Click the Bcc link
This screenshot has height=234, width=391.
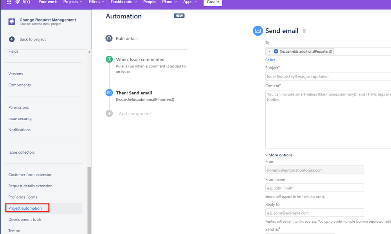point(272,60)
